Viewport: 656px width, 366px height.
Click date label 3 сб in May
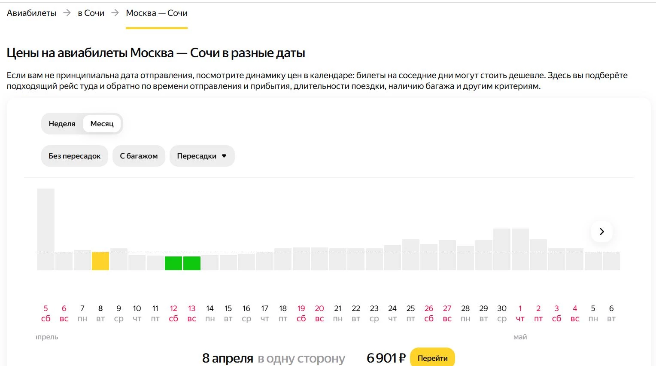pyautogui.click(x=557, y=314)
